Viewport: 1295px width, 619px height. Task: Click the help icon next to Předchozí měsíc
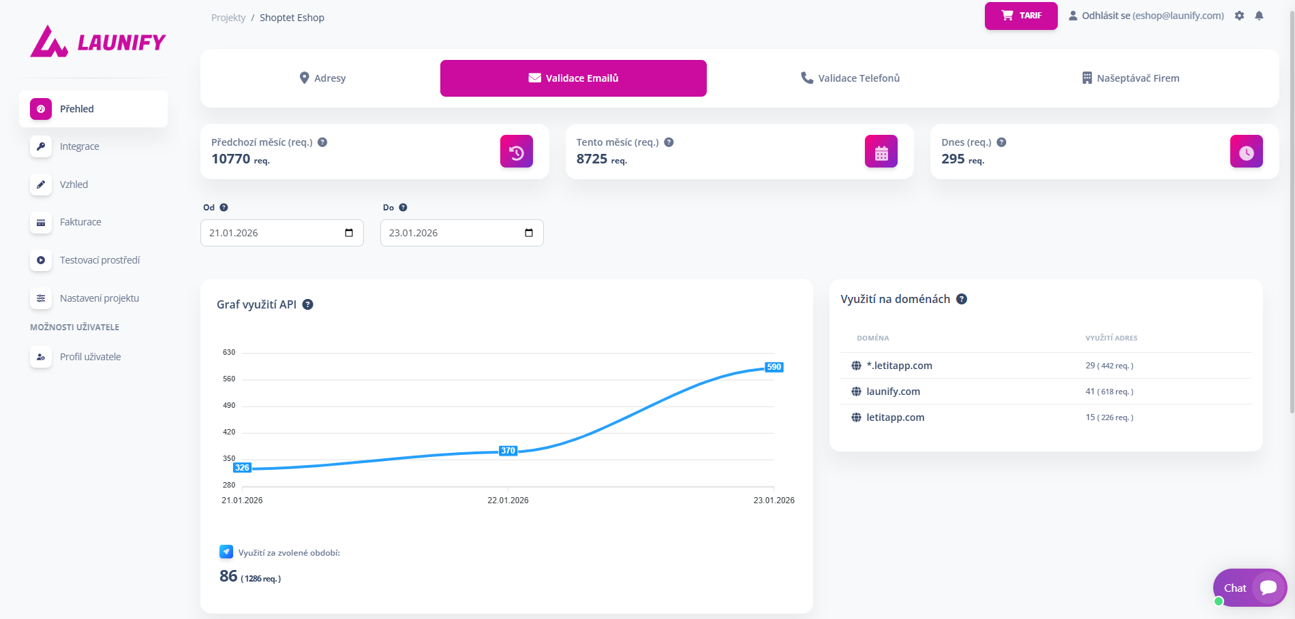[x=322, y=142]
